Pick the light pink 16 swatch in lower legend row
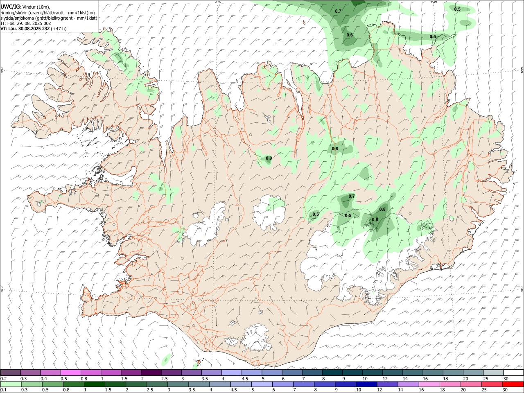Image resolution: width=524 pixels, height=393 pixels. click(x=429, y=384)
